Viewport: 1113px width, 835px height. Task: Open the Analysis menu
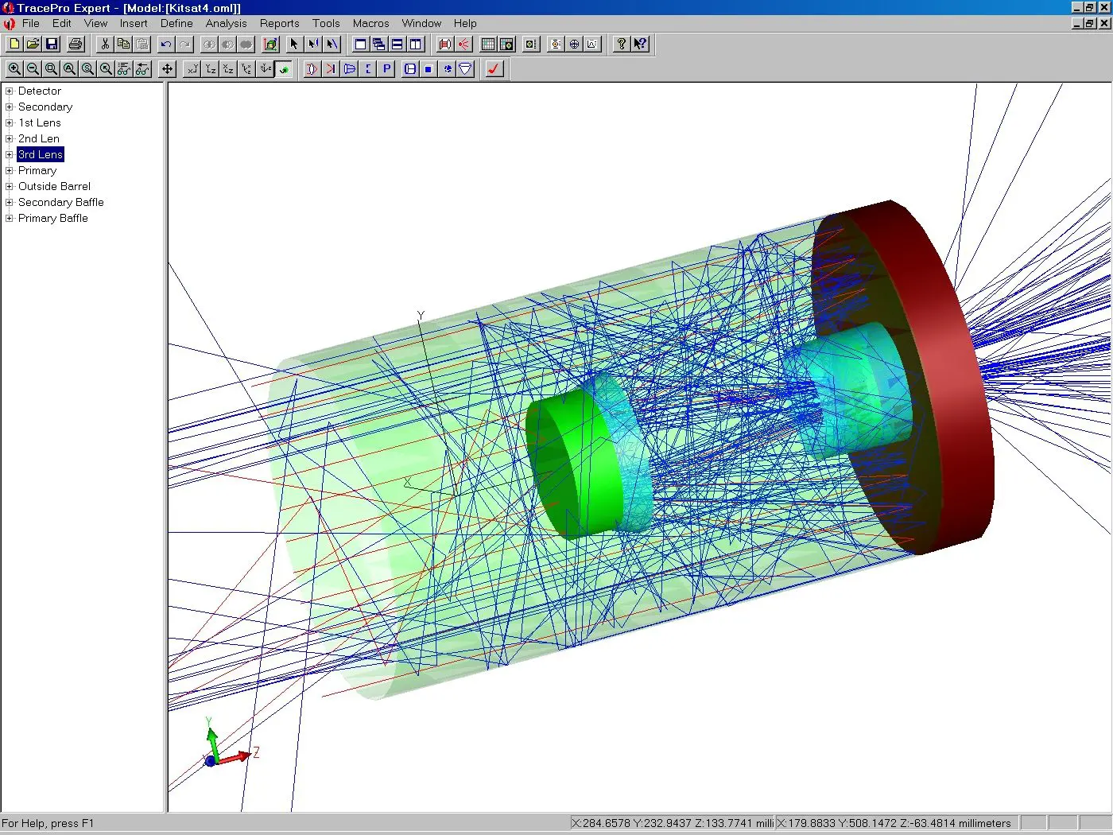(226, 23)
